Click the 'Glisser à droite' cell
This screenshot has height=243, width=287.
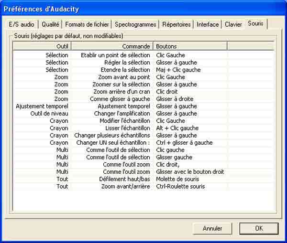175,99
